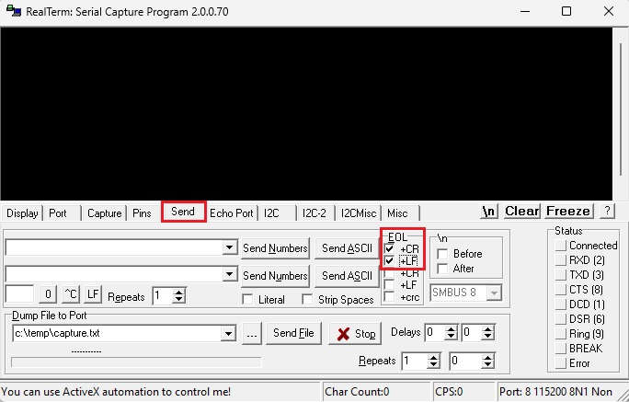Expand the dump file path dropdown
The width and height of the screenshot is (629, 402).
point(228,333)
